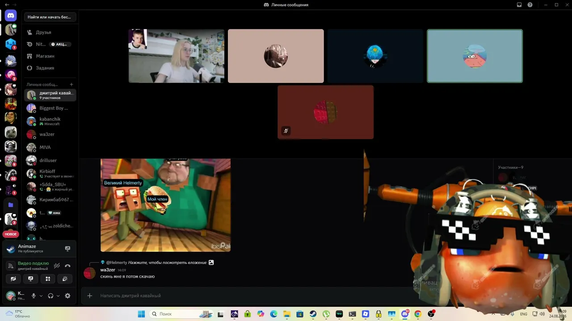572x321 pixels.
Task: Select the beige participant tile in call
Action: (276, 56)
